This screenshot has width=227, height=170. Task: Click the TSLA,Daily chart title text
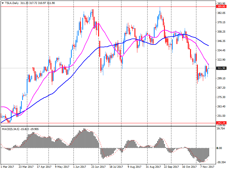tap(12, 3)
